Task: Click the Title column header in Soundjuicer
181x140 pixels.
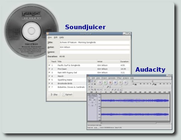Action: pos(77,61)
